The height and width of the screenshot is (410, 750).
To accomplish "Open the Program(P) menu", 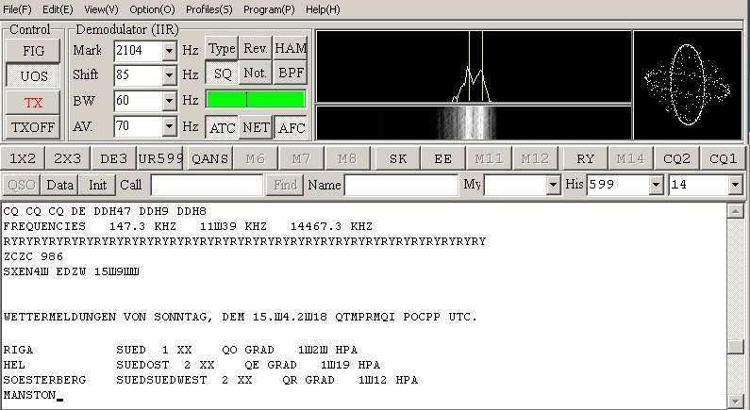I will click(x=269, y=9).
